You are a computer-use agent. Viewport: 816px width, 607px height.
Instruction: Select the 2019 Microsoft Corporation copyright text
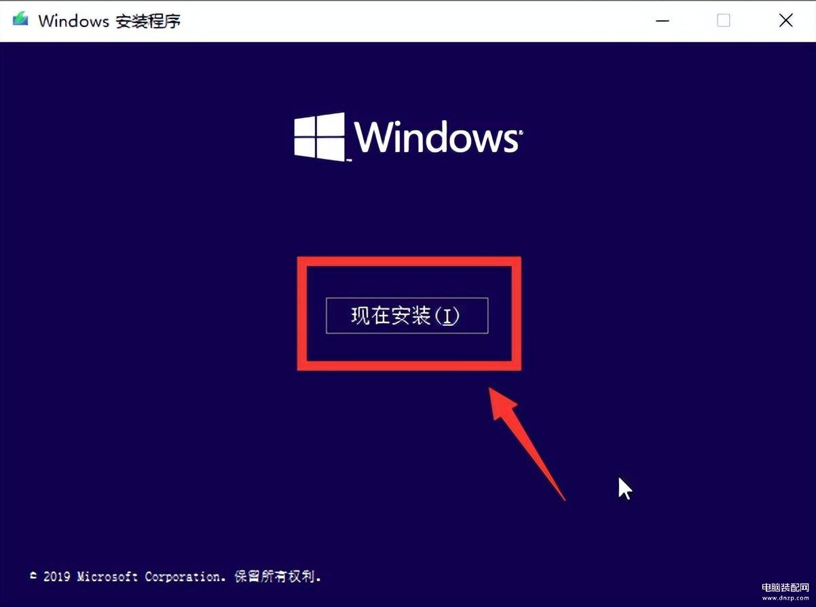pyautogui.click(x=134, y=576)
